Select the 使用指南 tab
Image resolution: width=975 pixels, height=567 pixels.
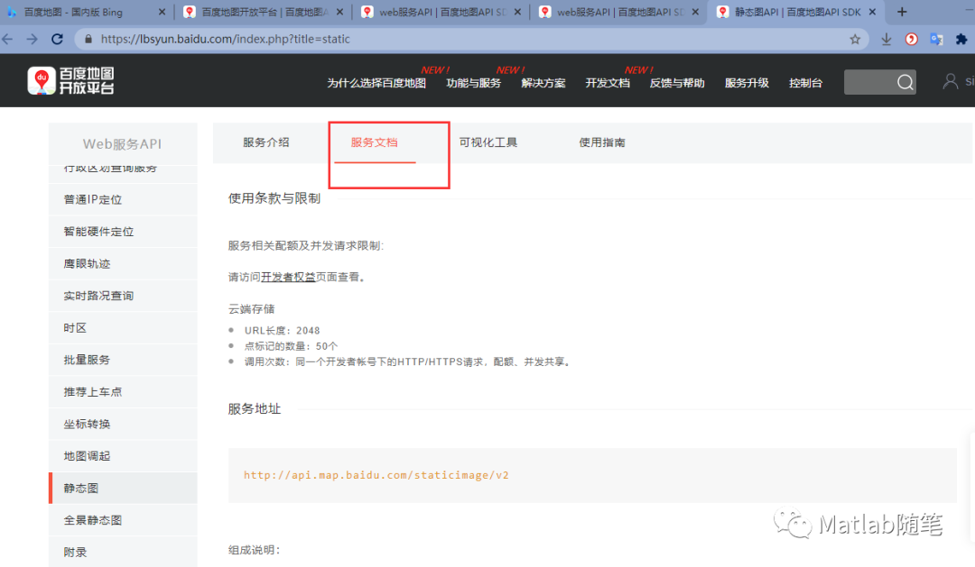click(602, 142)
